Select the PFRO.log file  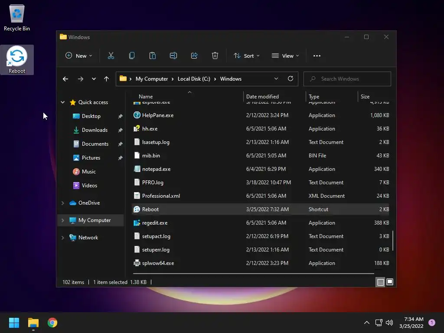[261, 183]
